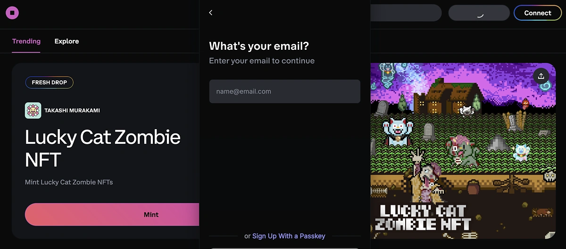The image size is (566, 249).
Task: Click the light button below passkey link
Action: (x=285, y=248)
